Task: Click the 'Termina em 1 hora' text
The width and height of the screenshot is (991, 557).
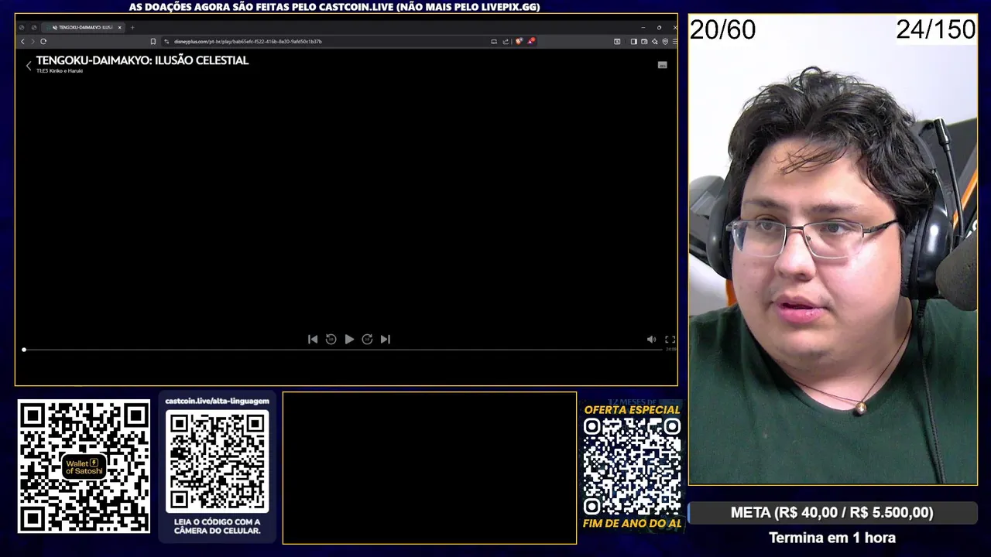Action: (832, 538)
